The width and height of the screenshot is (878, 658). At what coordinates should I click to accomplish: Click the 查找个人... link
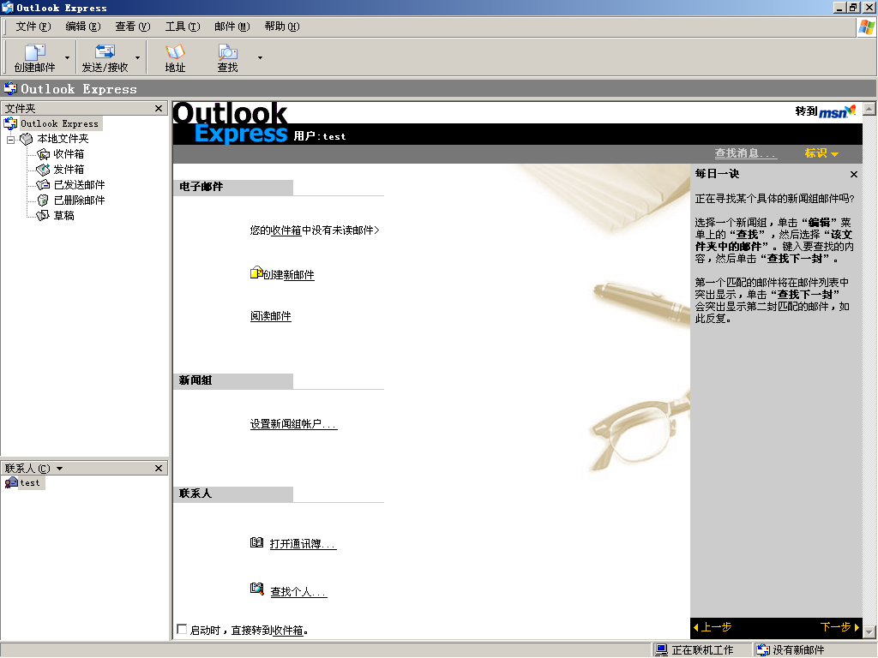coord(298,592)
